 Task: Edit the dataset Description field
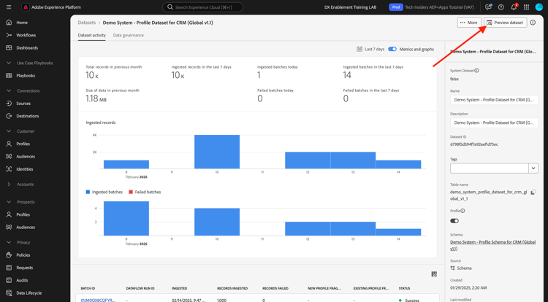tap(494, 123)
